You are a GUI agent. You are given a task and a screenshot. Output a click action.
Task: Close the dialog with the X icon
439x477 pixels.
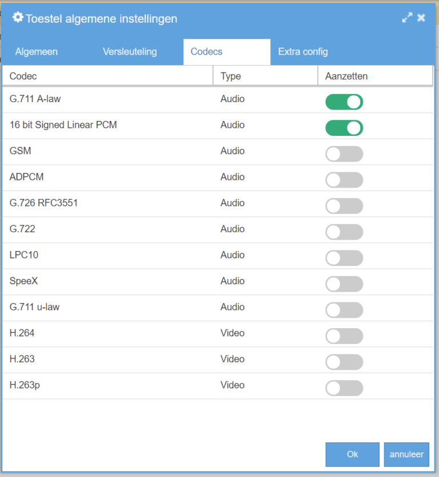click(x=421, y=18)
